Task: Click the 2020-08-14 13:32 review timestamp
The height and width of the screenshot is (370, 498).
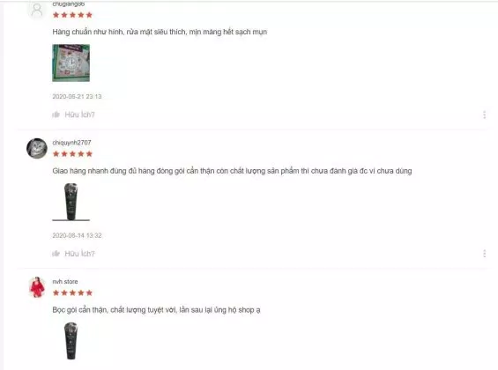Action: pyautogui.click(x=77, y=235)
